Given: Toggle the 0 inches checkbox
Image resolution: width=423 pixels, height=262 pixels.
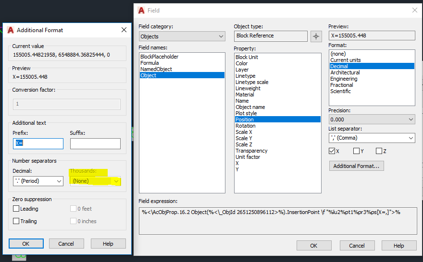Looking at the screenshot, I should point(73,221).
